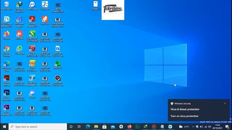Open Task View on the taskbar
Viewport: 232px width, 130px height.
79,127
